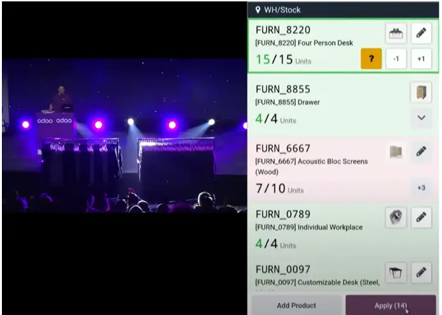
Task: Add remaining units with +3 button
Action: 421,188
